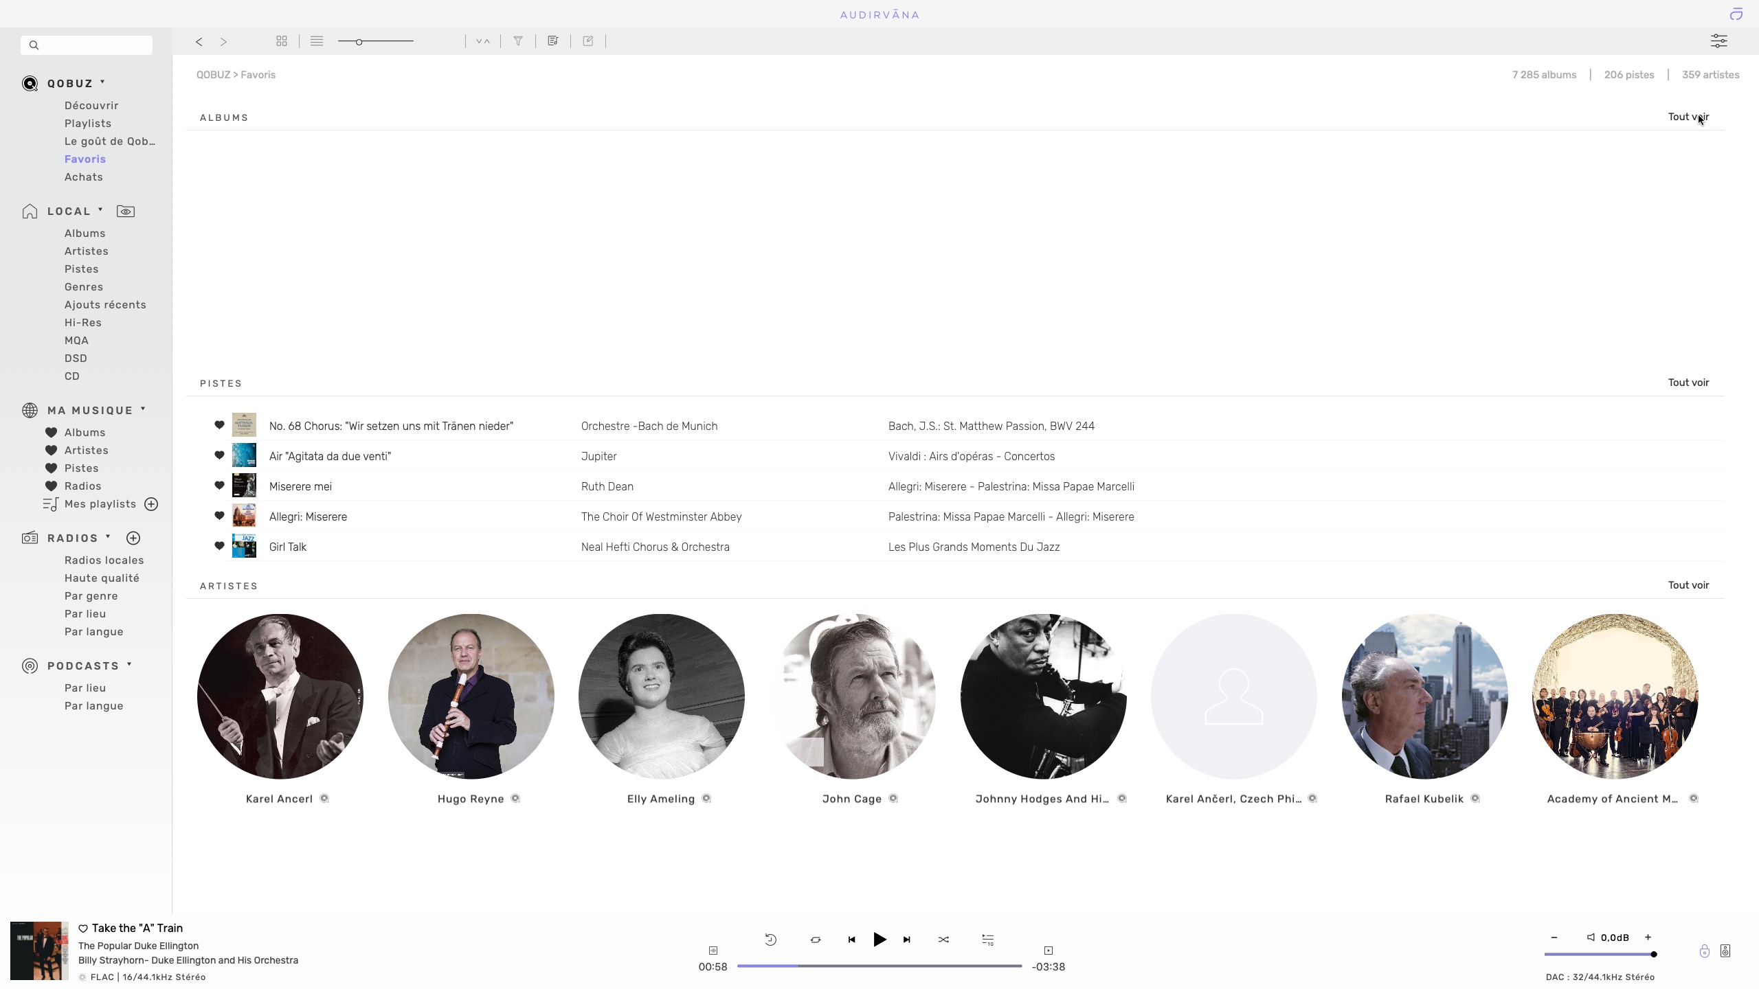Add a new radio with plus icon
1759x989 pixels.
coord(133,538)
